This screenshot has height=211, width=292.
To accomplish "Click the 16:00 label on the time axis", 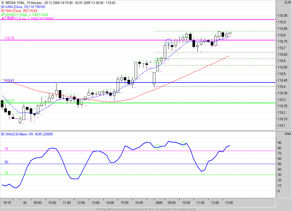I will click(x=139, y=203).
